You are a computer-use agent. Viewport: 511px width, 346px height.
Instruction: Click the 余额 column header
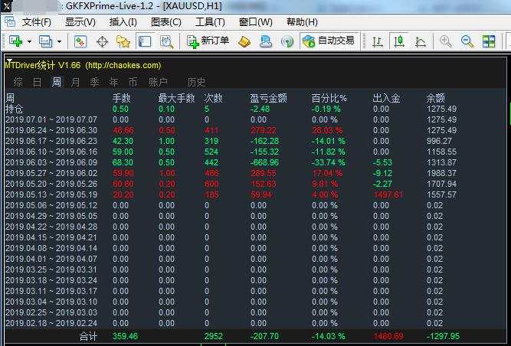(x=436, y=98)
